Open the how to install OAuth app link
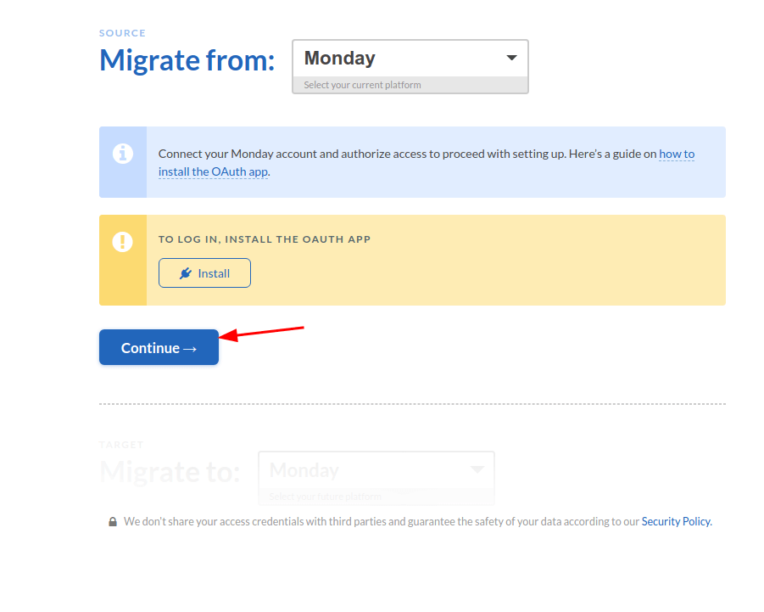The height and width of the screenshot is (612, 764). tap(427, 163)
